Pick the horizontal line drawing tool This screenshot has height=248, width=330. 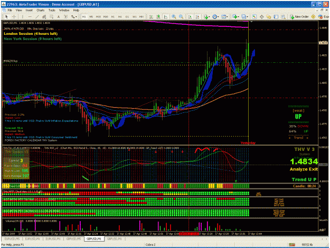[30, 17]
